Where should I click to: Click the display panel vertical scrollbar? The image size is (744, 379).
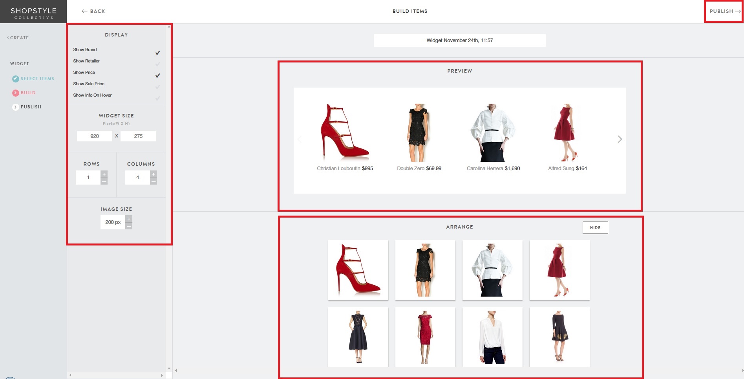[x=169, y=196]
